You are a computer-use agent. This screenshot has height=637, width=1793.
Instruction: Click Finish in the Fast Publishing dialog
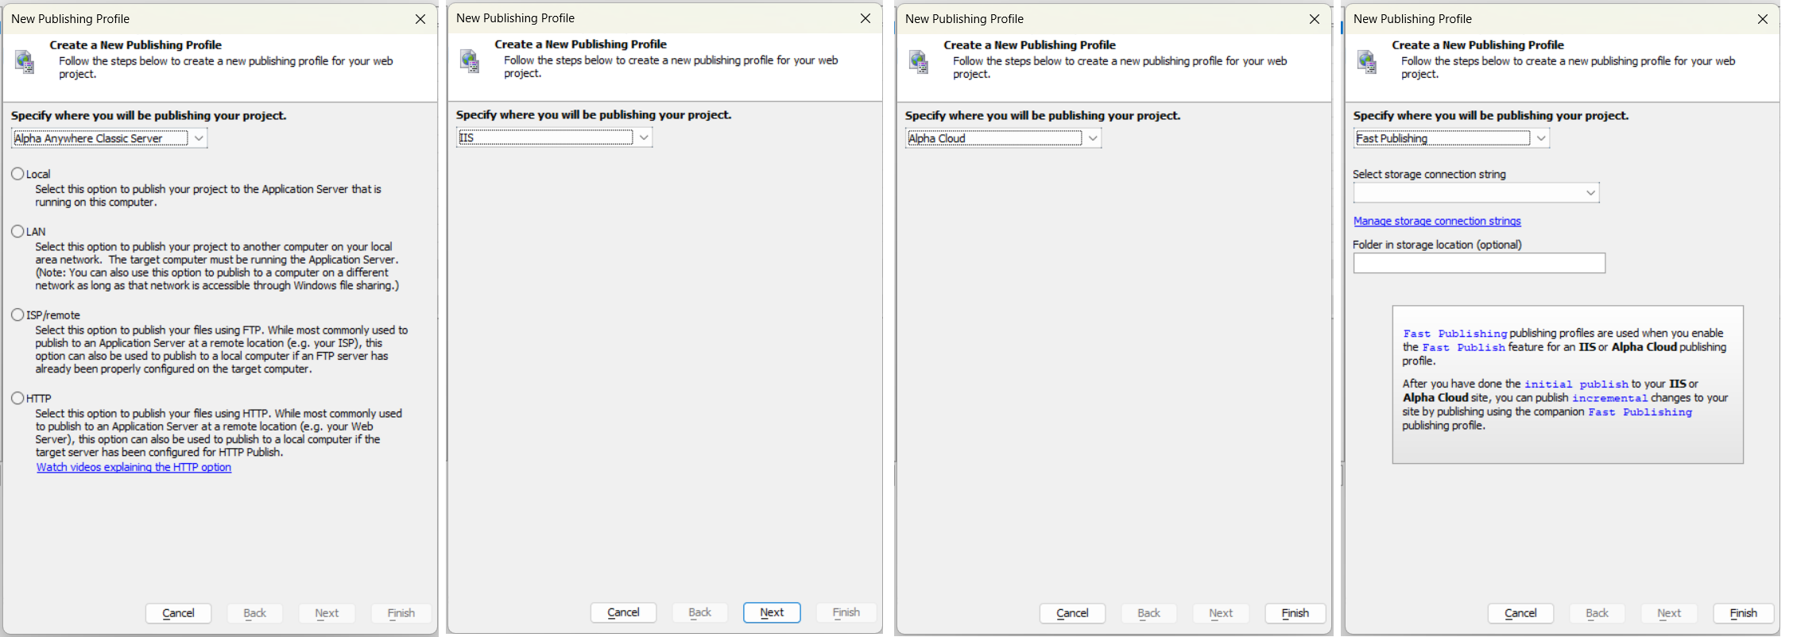click(1744, 613)
